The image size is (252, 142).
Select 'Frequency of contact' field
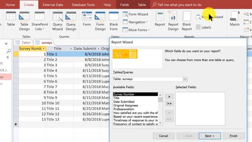(x=135, y=124)
